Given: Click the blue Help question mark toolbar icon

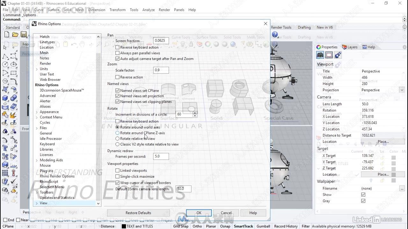Looking at the screenshot, I should point(275,35).
